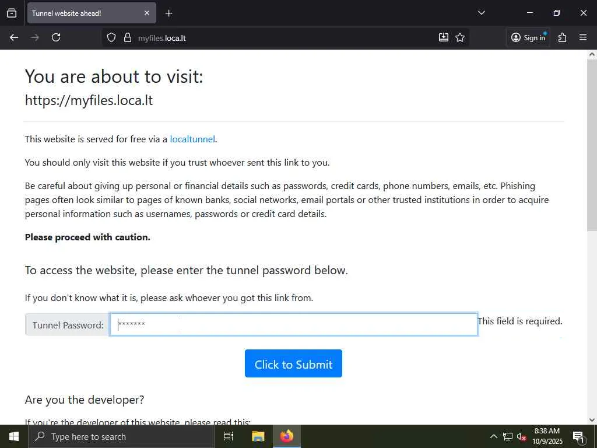This screenshot has width=597, height=448.
Task: Open the clock showing 8:38 AM
Action: (547, 436)
